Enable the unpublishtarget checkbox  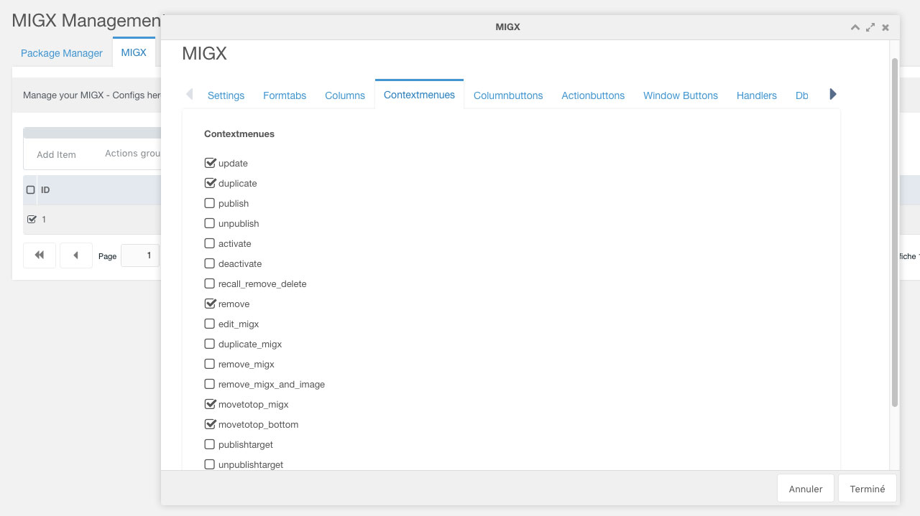pyautogui.click(x=210, y=464)
